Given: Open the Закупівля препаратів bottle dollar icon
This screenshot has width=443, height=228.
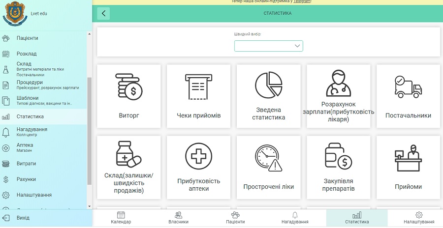Looking at the screenshot, I should 339,156.
